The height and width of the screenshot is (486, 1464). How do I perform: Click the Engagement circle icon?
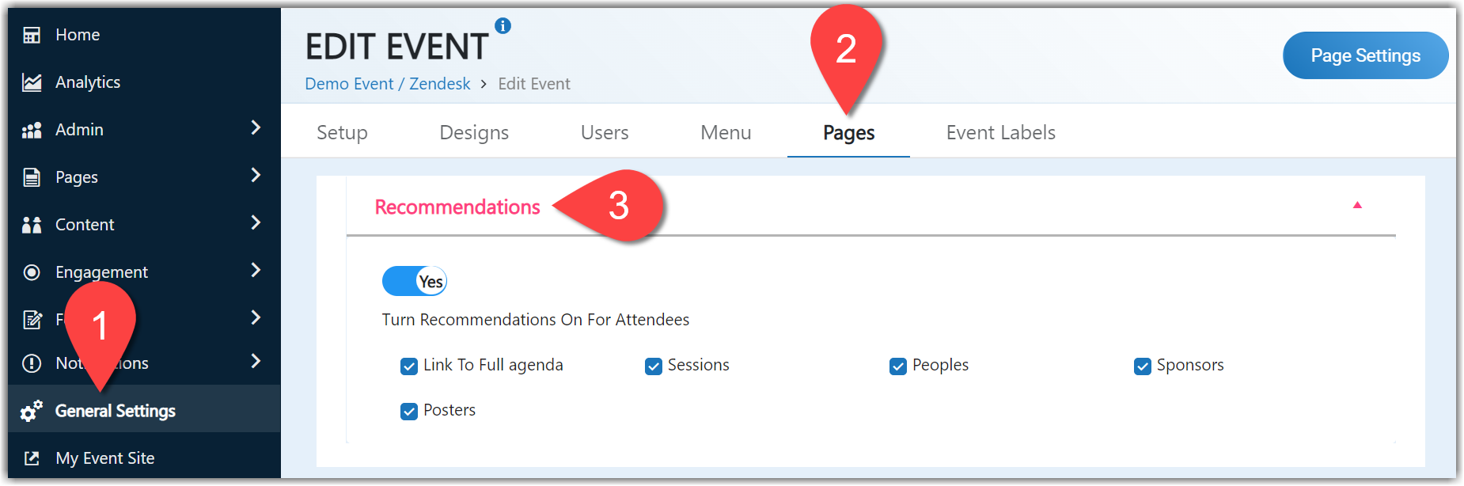click(32, 272)
